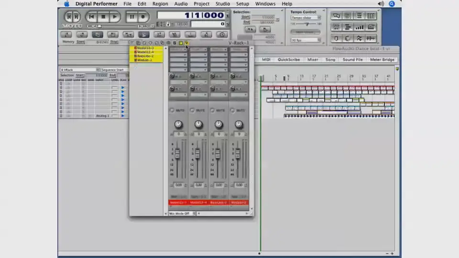The width and height of the screenshot is (459, 258).
Task: Open the Studio menu
Action: click(223, 4)
